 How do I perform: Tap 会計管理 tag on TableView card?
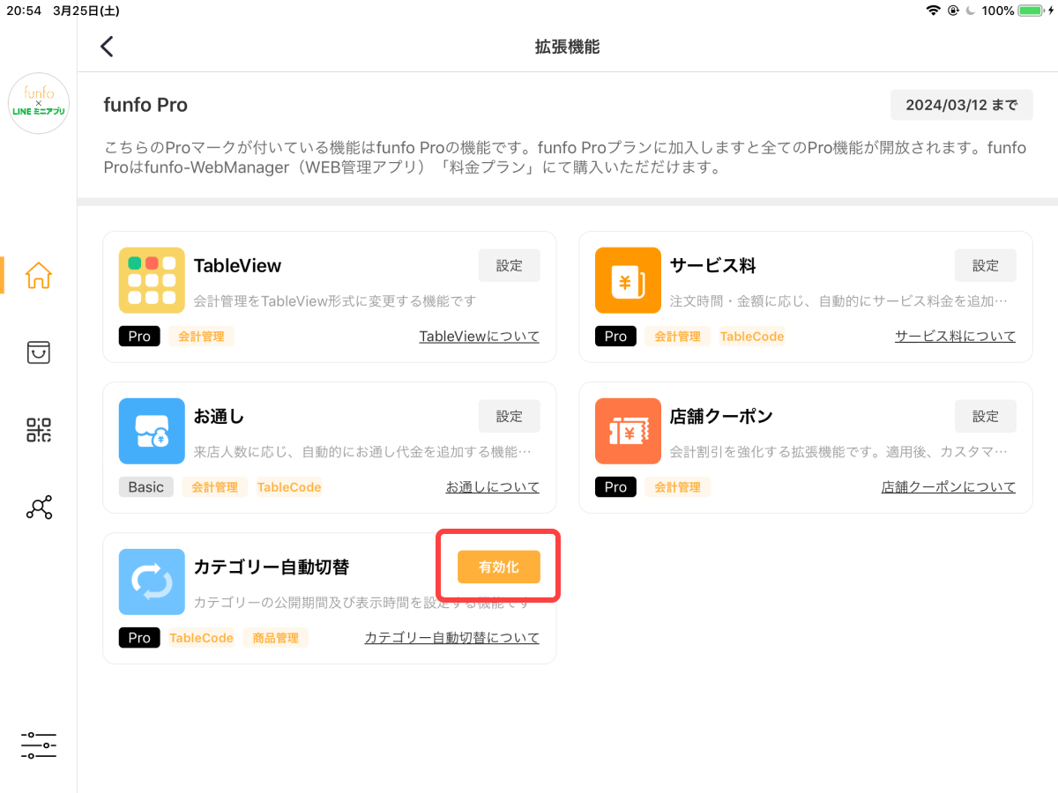[201, 337]
